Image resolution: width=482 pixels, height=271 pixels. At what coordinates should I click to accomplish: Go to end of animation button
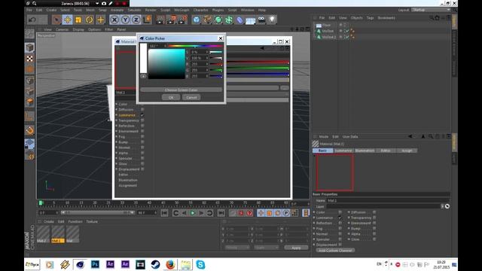pos(221,212)
